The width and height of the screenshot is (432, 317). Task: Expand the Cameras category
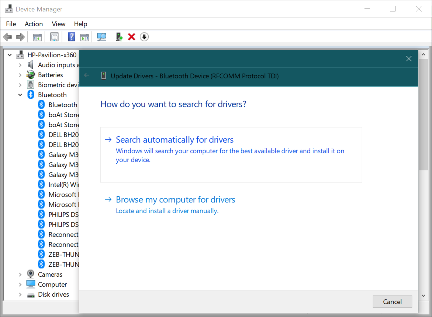click(x=20, y=274)
